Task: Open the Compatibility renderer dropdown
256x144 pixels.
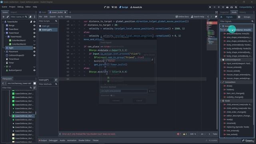Action: 246,7
